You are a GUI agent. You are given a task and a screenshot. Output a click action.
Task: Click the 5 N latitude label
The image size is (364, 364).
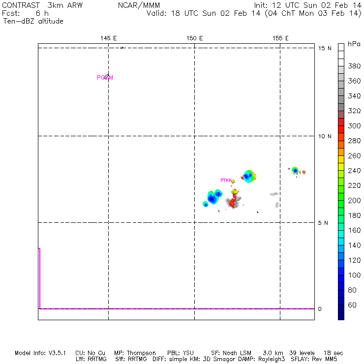point(323,223)
